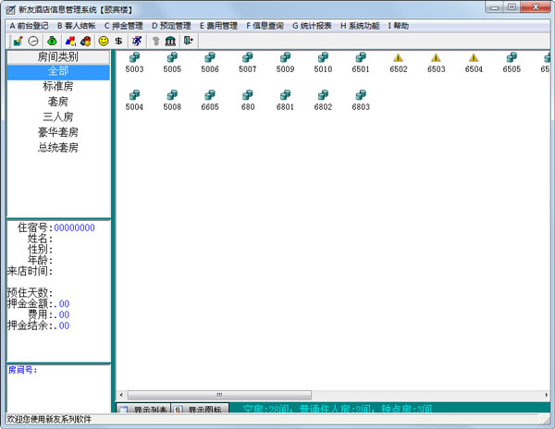Click the colored balls toolbar icon
Image resolution: width=555 pixels, height=429 pixels.
click(x=86, y=41)
